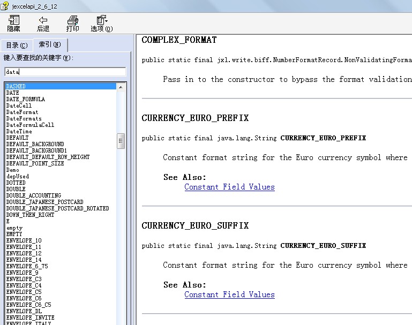Select the DOUBLE_ACCOUNTING index entry

(34, 195)
